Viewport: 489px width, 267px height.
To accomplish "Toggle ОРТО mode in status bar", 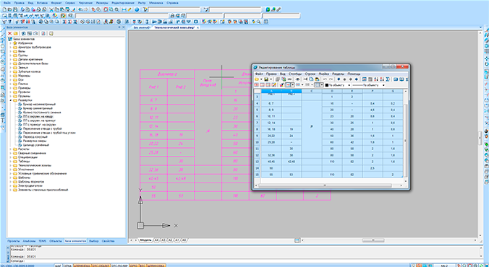I will [x=134, y=266].
